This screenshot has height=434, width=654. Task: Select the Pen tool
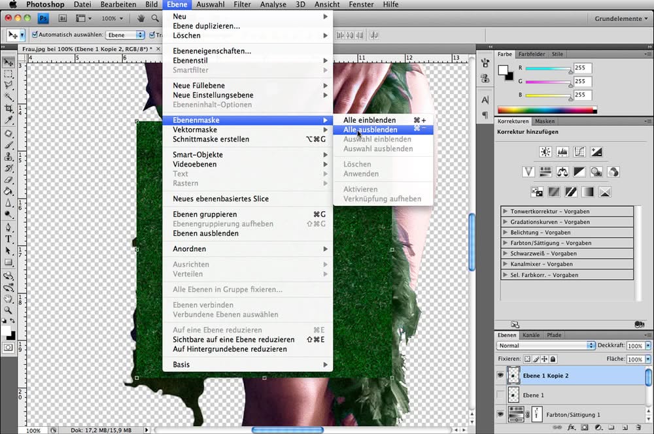point(9,227)
